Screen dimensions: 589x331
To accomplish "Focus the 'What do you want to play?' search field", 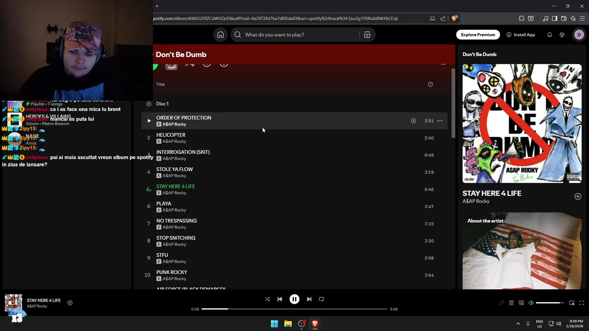I will [299, 34].
